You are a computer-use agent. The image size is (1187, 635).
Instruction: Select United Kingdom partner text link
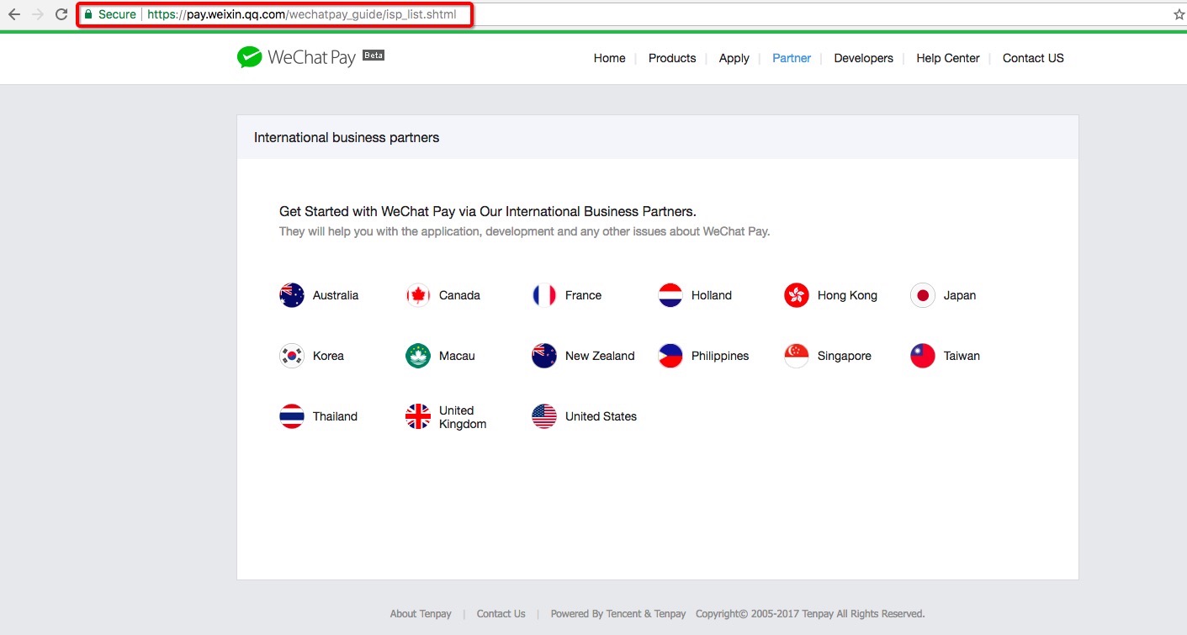[x=463, y=417]
